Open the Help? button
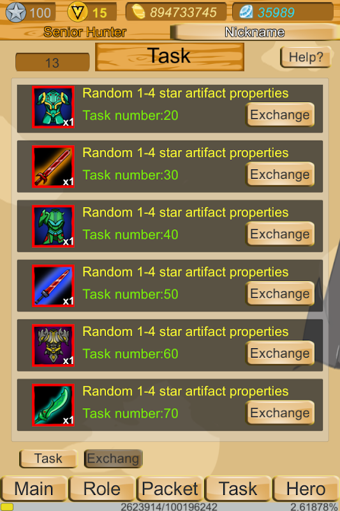 [306, 57]
